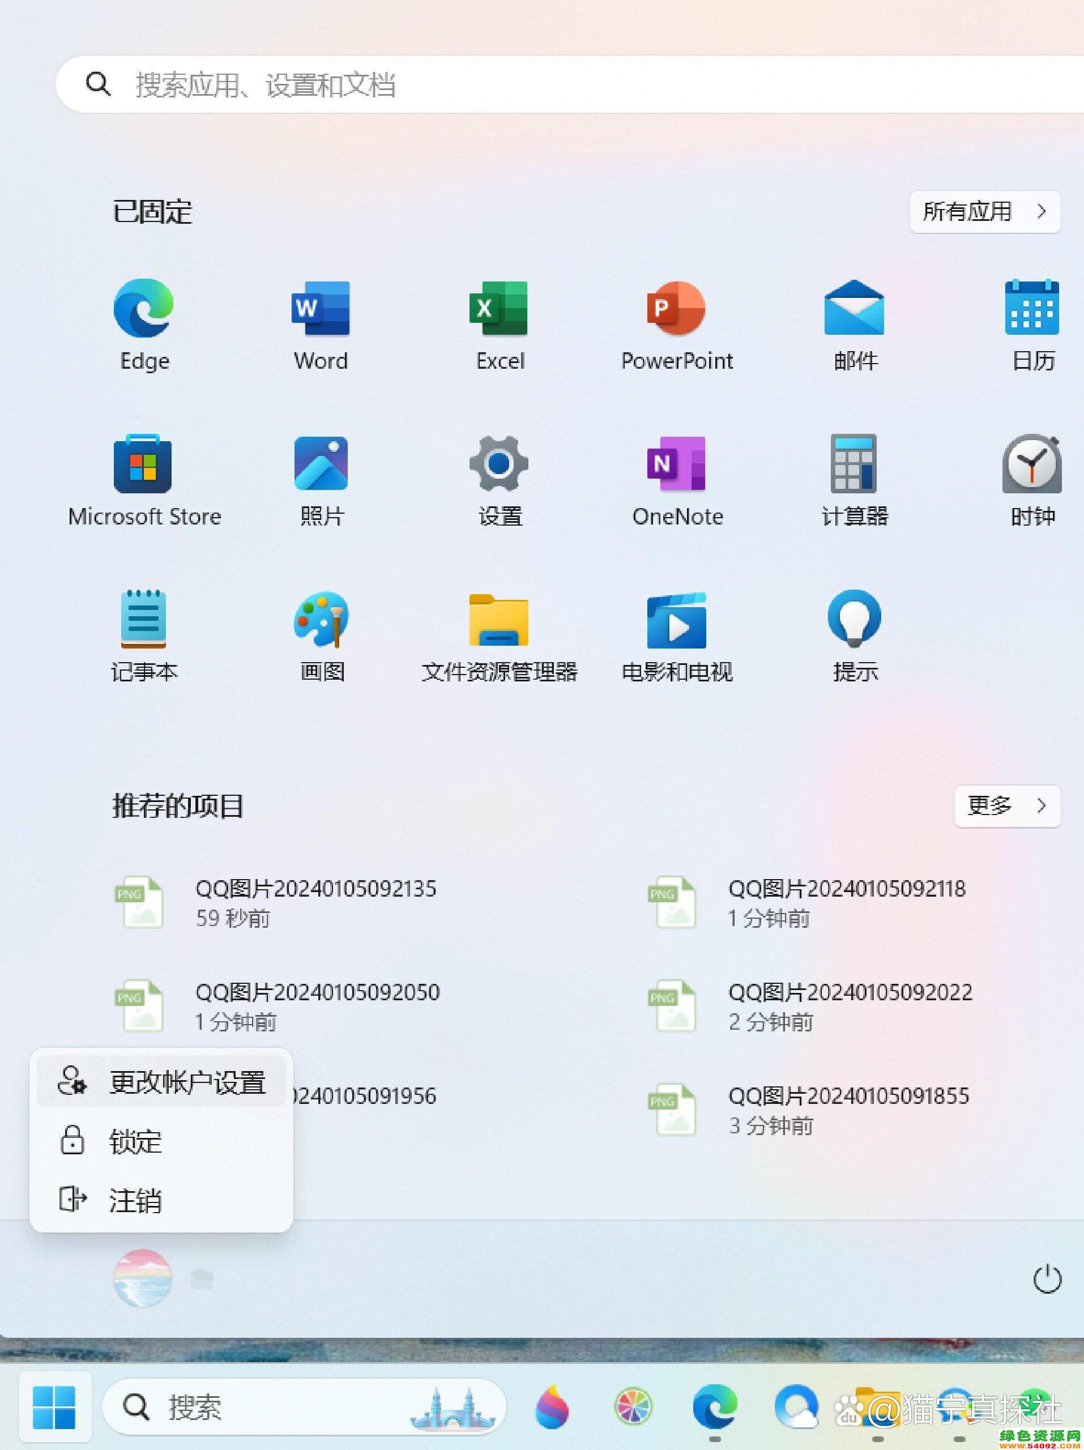Open the 照片 photos app

click(x=321, y=480)
